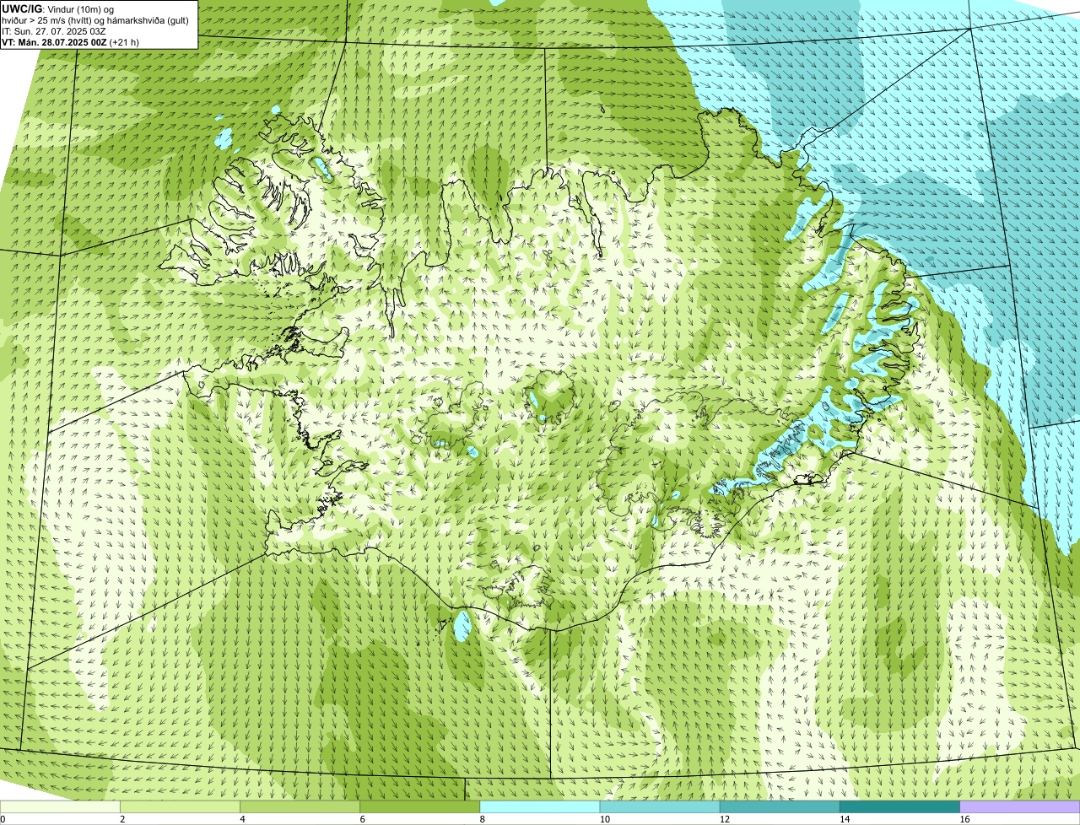Click the legend scale label '12'

pos(724,819)
